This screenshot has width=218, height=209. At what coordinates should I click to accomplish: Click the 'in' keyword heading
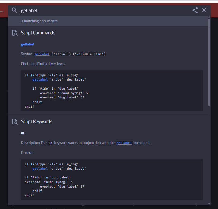(x=22, y=133)
